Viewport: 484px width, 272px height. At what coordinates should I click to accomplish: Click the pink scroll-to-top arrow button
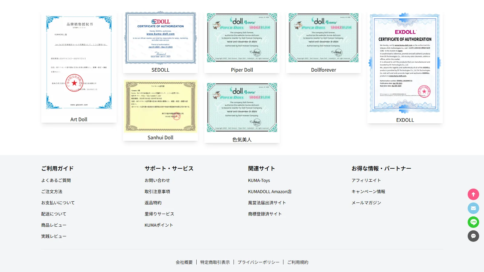(473, 194)
